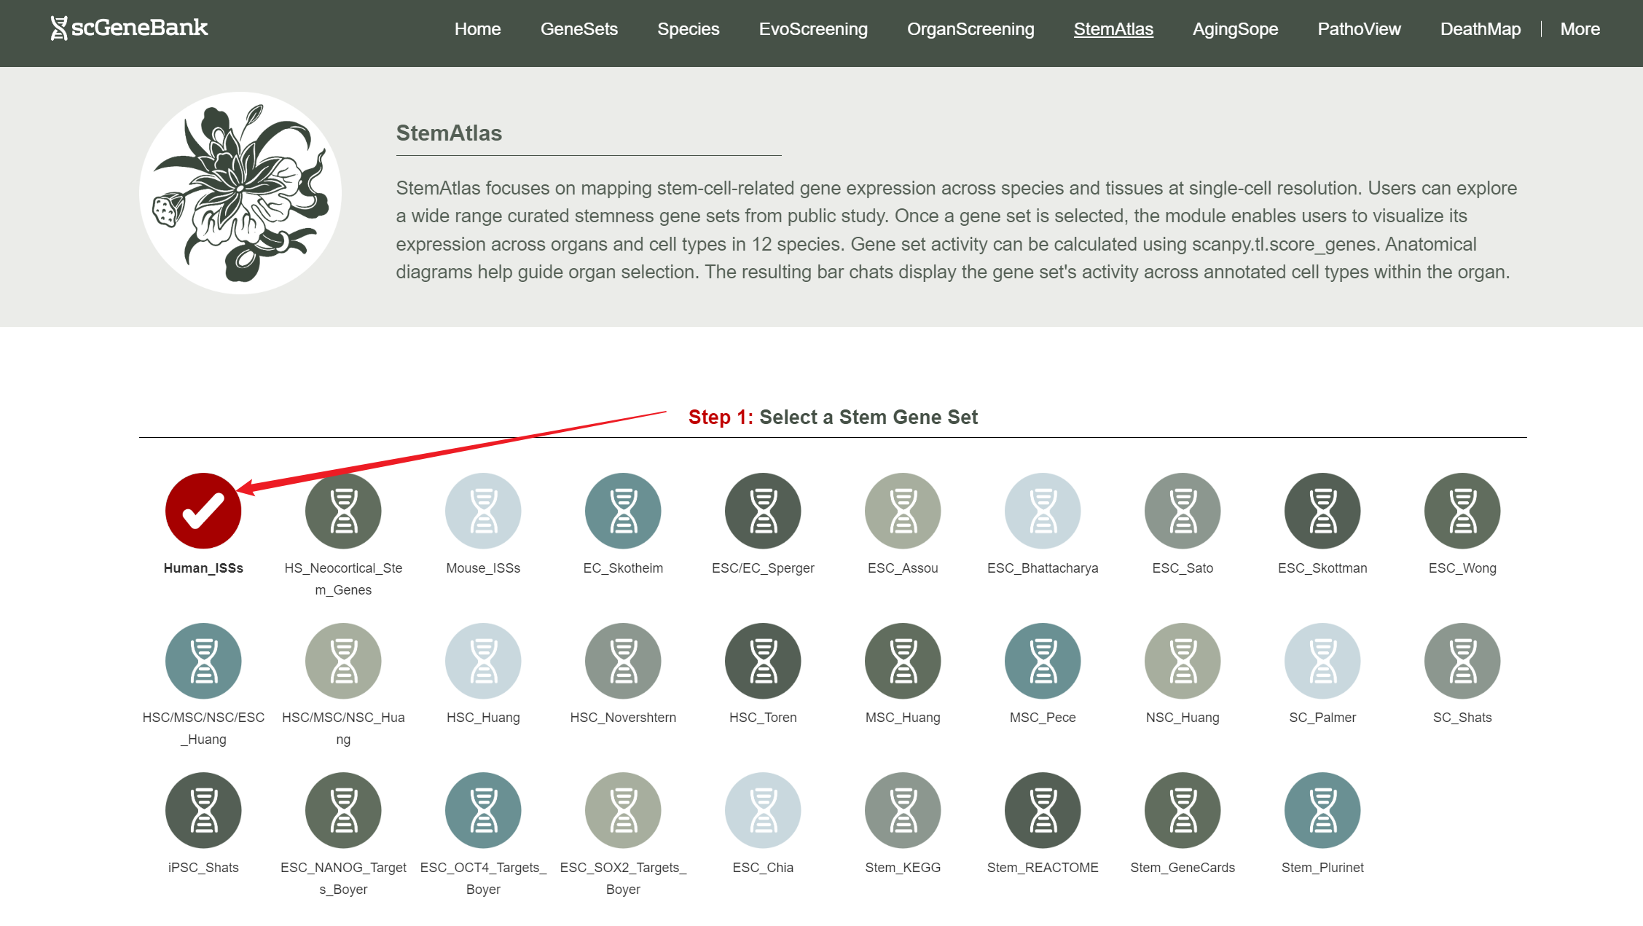Pick the iPSC_Shats gene set icon
The width and height of the screenshot is (1643, 926).
(x=203, y=810)
